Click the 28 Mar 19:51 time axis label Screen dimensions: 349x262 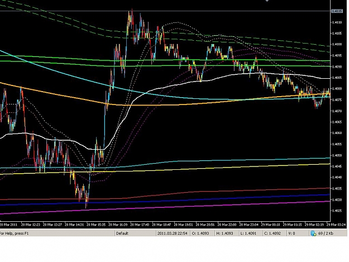pos(183,225)
